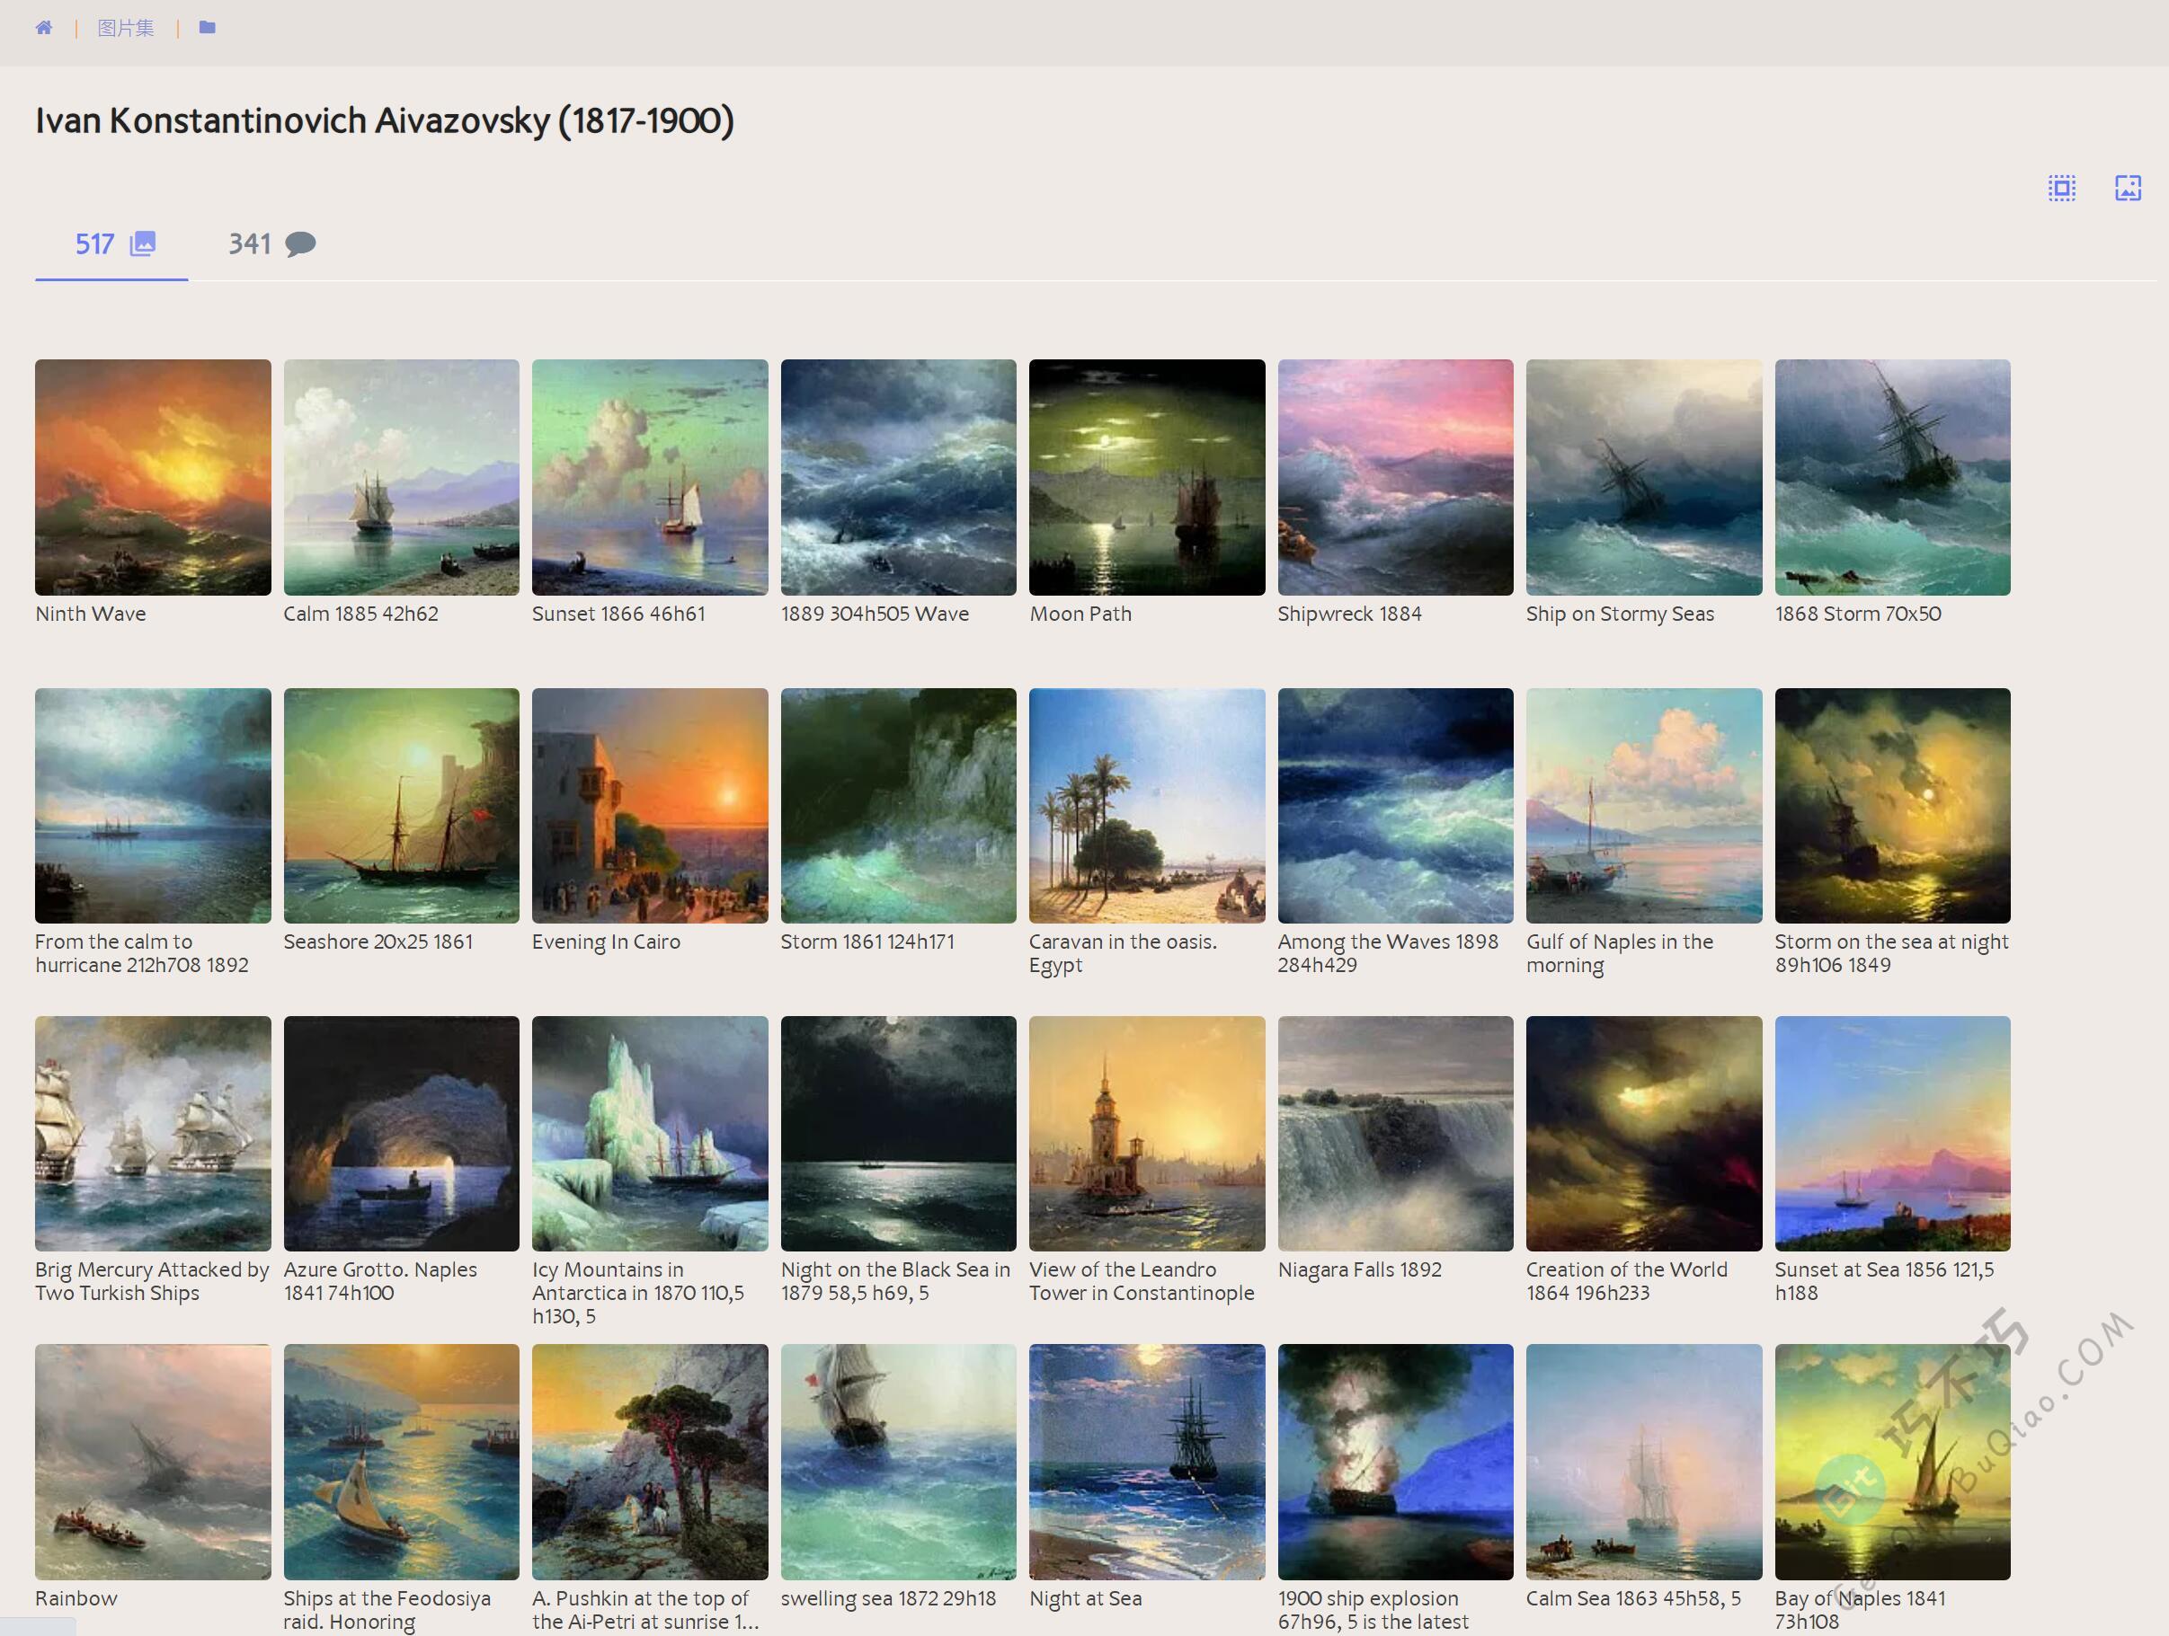Viewport: 2169px width, 1636px height.
Task: Go to the home icon in breadcrumb
Action: [43, 28]
